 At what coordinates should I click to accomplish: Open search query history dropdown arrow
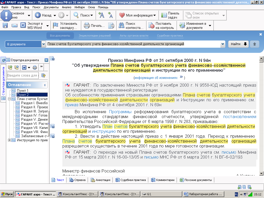point(223,44)
